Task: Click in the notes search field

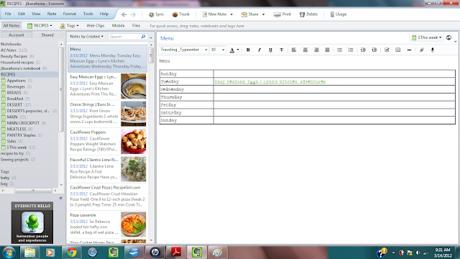Action: point(124,37)
